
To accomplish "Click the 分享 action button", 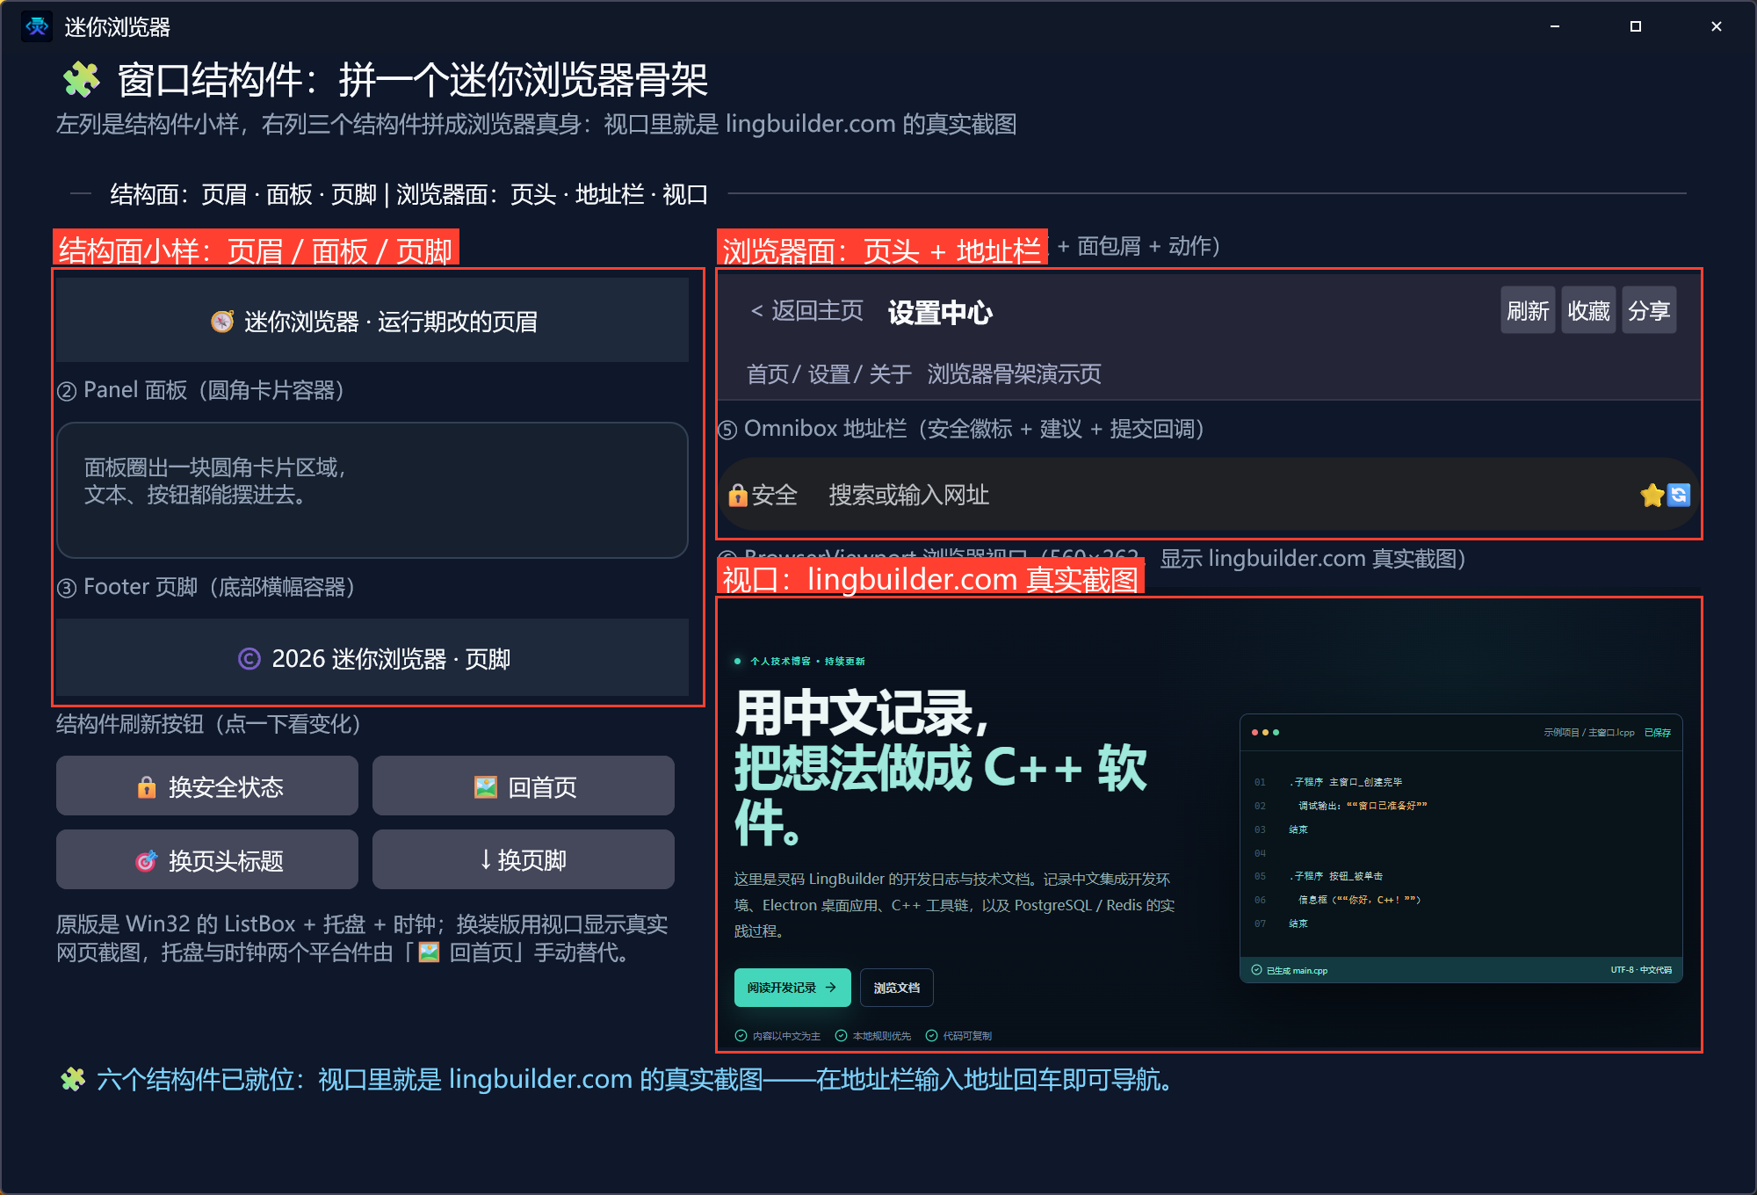I will (x=1649, y=310).
